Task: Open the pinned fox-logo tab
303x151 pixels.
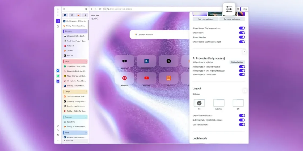Action: 78,15
